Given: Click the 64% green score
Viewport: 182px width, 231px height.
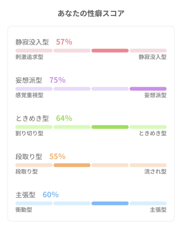Looking at the screenshot, I should coord(64,118).
